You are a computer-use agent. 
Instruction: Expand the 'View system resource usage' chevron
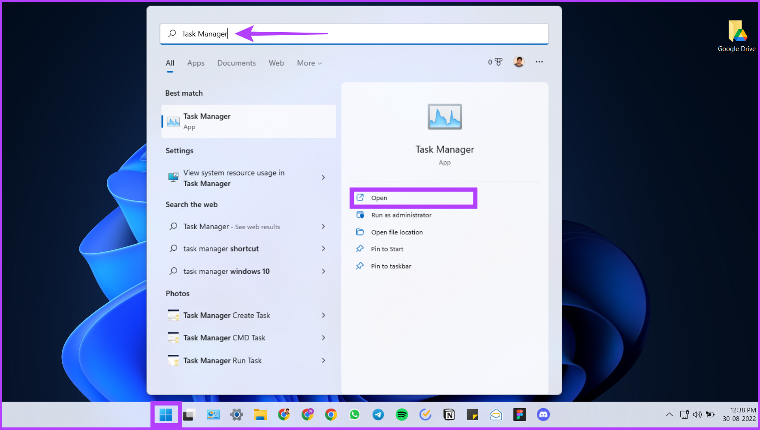tap(324, 178)
